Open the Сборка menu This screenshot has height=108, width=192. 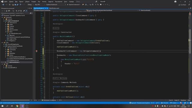(27, 1)
